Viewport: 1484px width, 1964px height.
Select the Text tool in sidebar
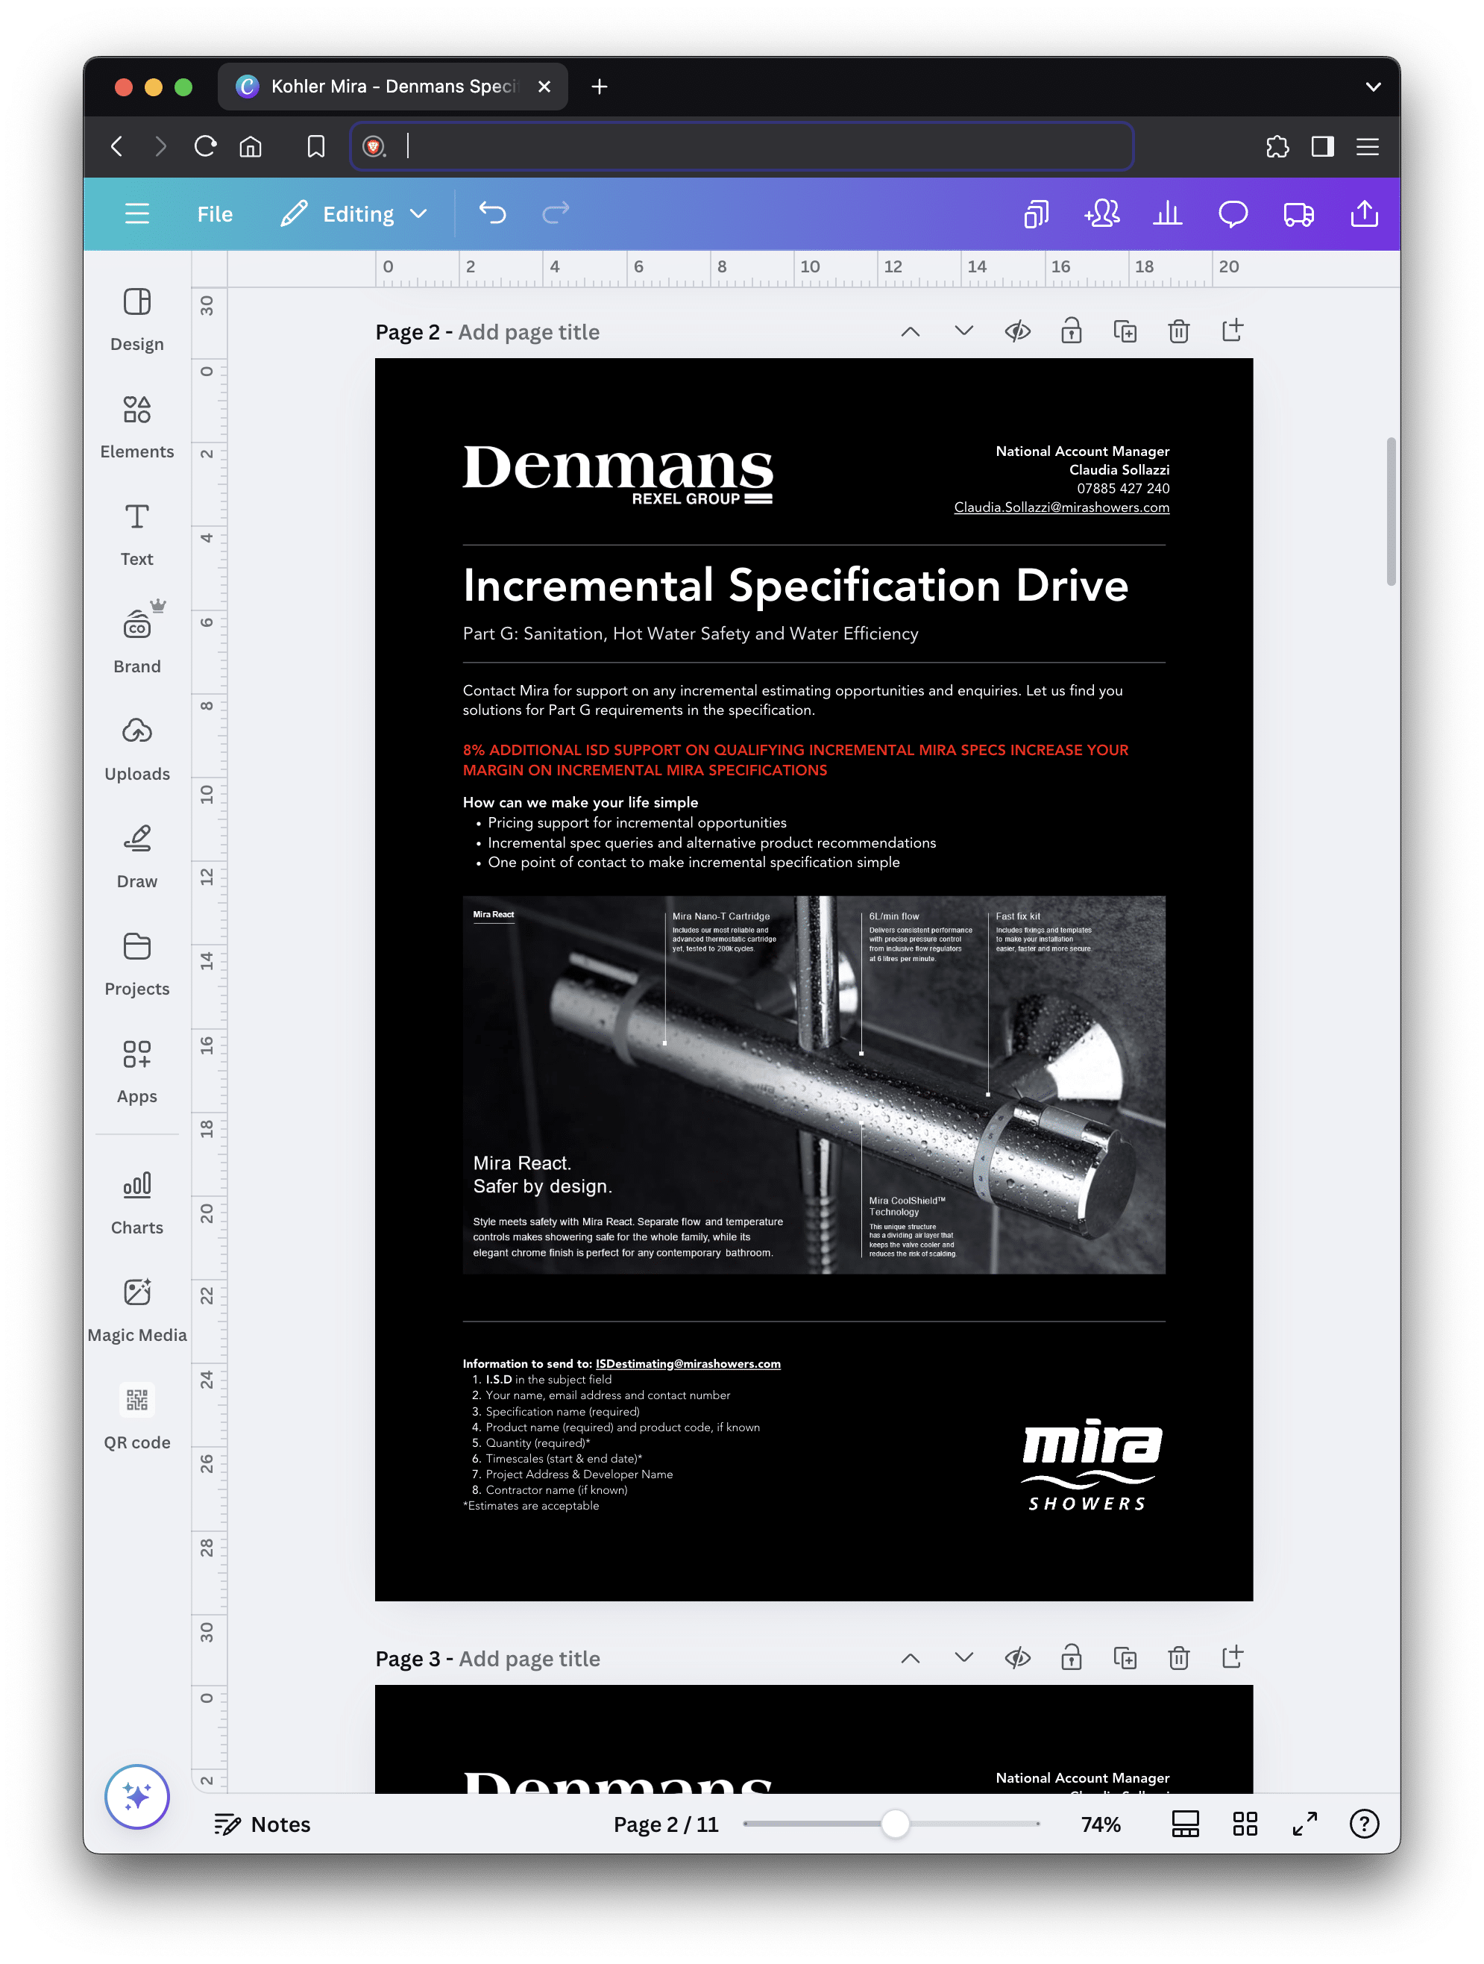[x=136, y=534]
